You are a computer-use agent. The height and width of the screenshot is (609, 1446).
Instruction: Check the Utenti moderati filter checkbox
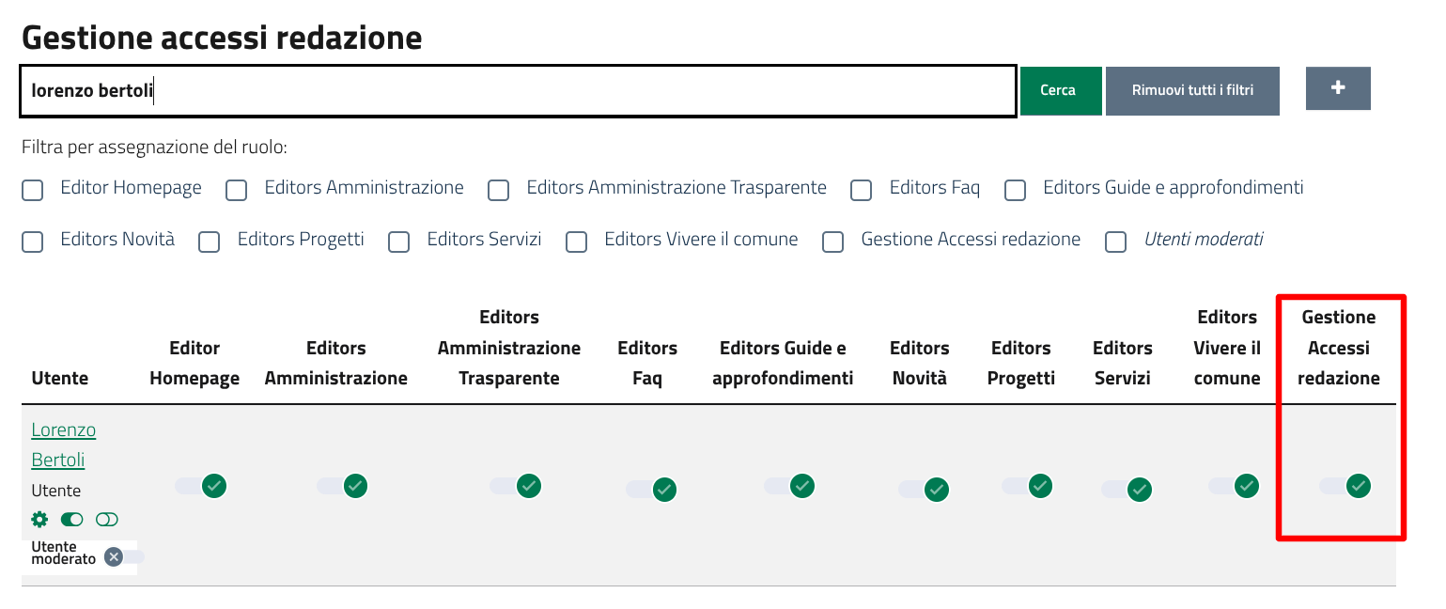point(1115,242)
